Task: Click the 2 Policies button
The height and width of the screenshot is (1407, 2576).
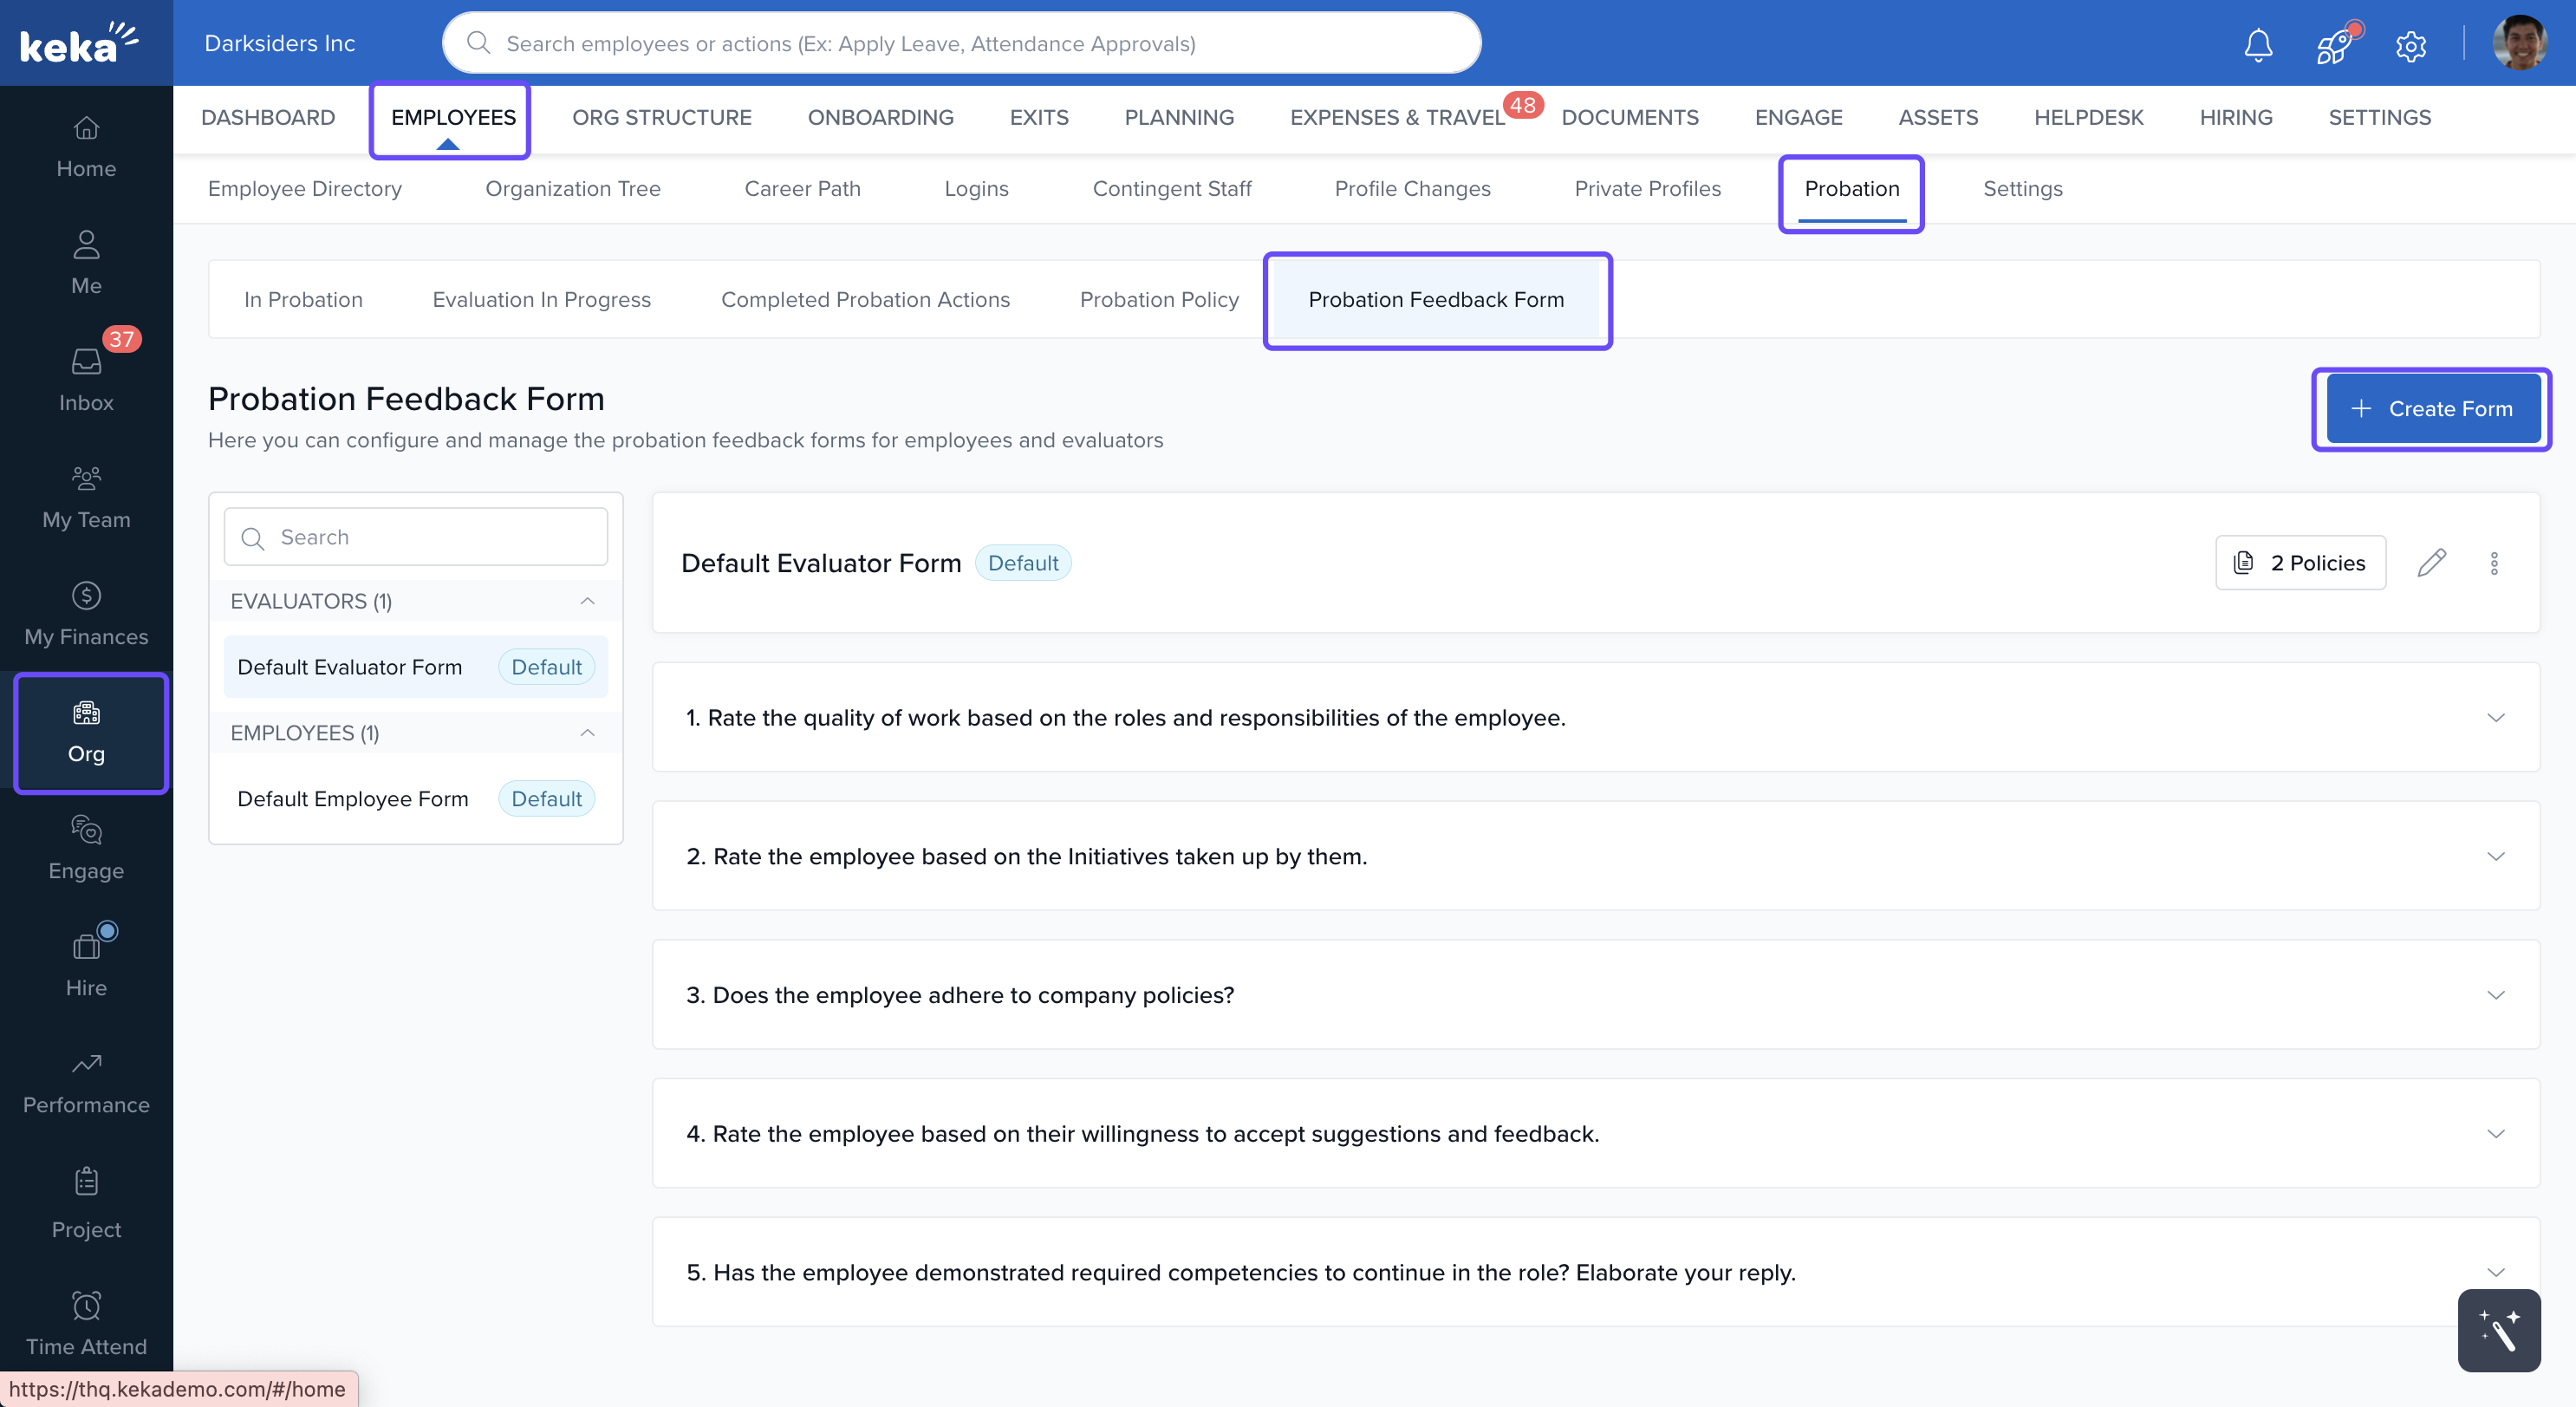Action: click(x=2300, y=563)
